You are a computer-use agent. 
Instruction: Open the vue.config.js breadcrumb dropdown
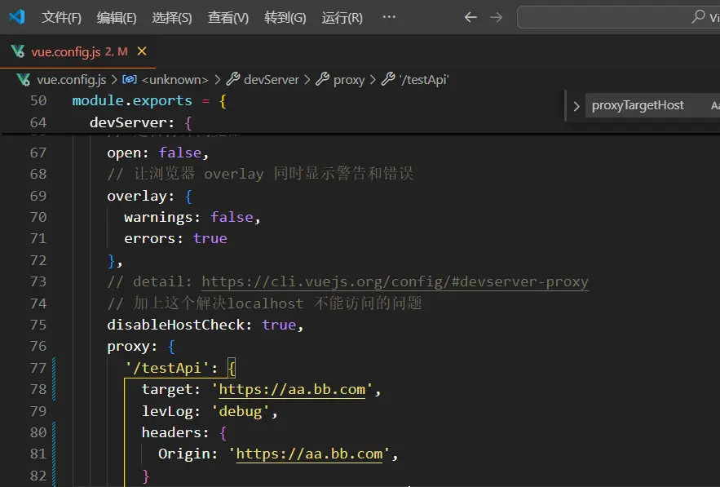(71, 79)
